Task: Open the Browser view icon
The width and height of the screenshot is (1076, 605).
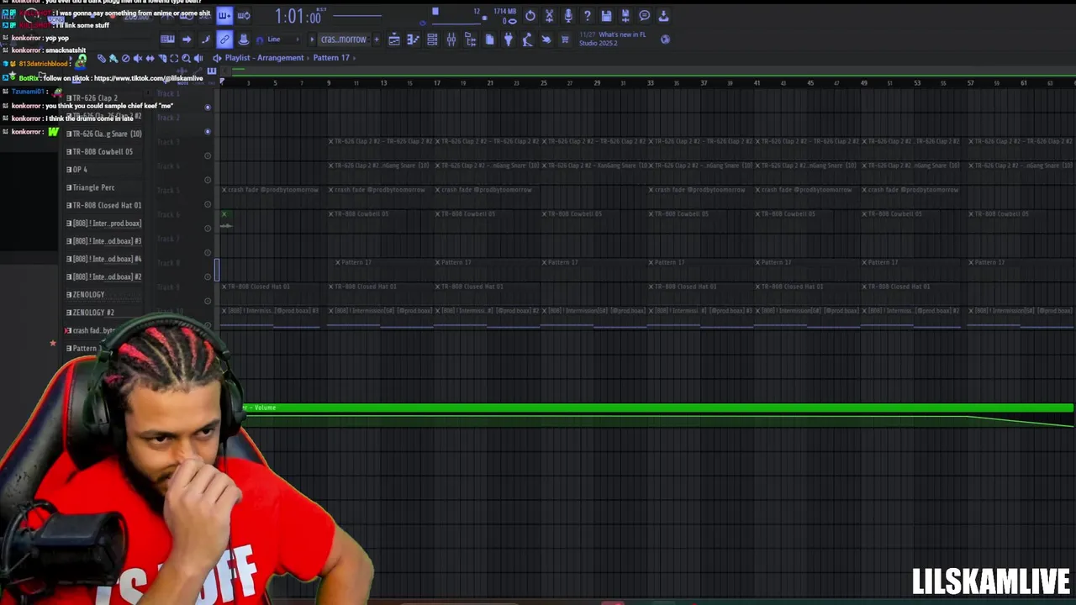Action: click(x=470, y=39)
